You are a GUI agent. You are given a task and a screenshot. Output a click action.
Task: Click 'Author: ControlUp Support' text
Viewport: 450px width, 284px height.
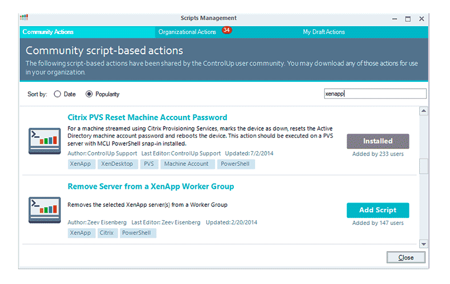click(102, 153)
